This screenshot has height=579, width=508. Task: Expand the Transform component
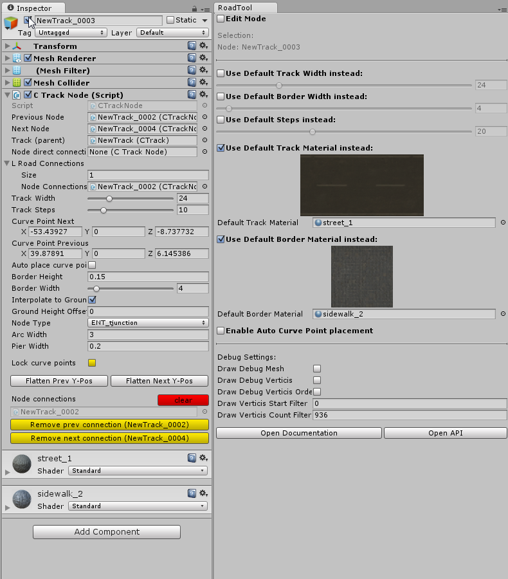pos(7,46)
